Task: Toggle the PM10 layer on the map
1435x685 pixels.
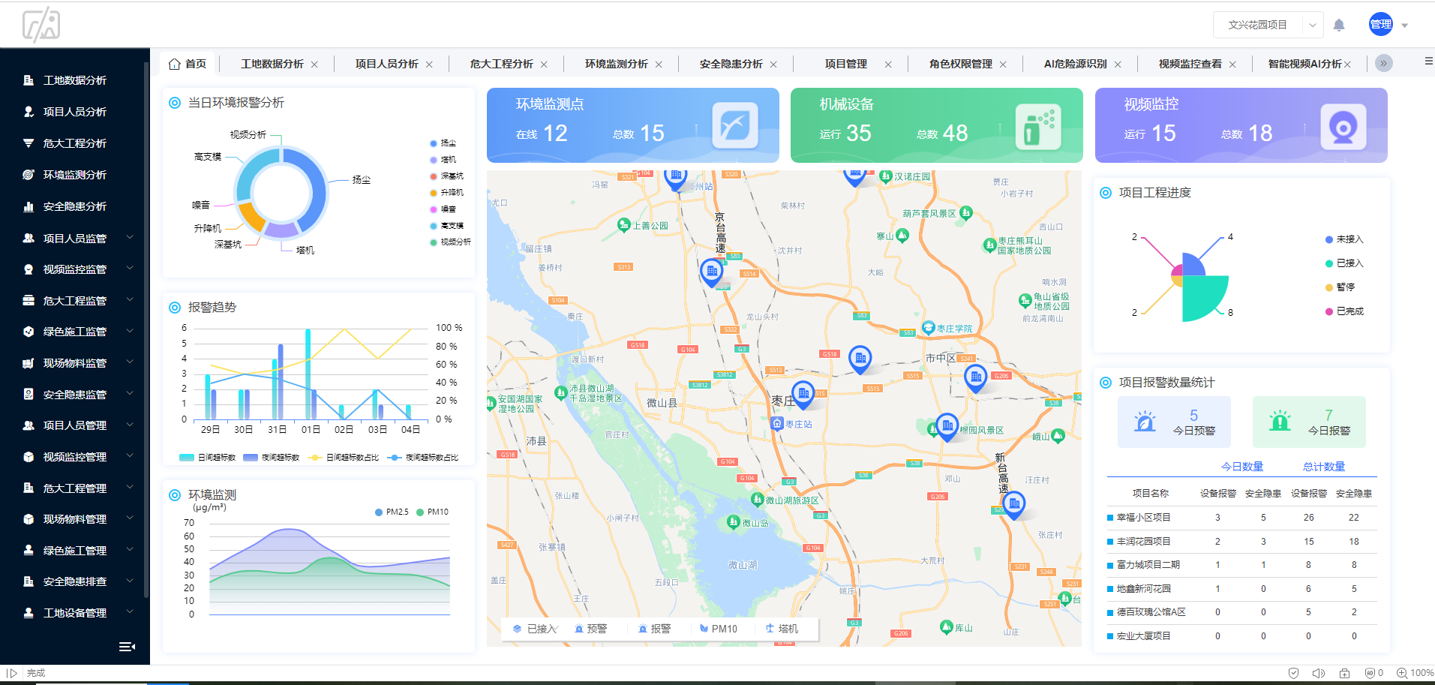Action: point(719,629)
